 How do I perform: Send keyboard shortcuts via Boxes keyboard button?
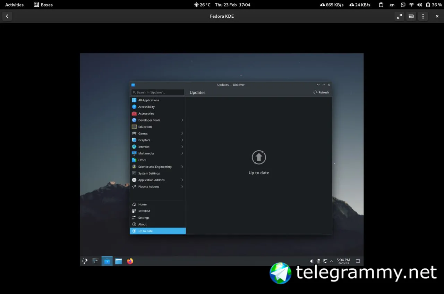tap(411, 16)
